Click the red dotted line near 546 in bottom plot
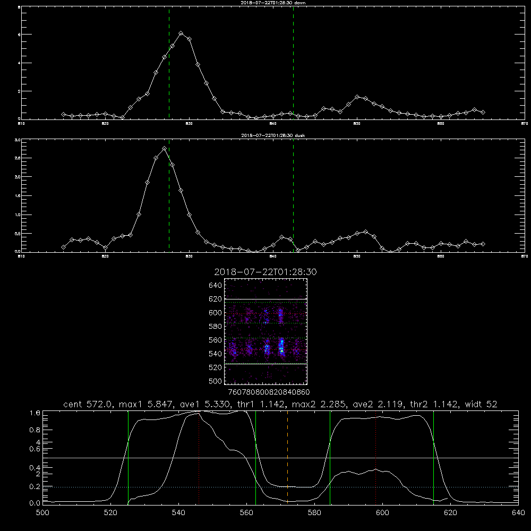Image resolution: width=531 pixels, height=531 pixels. [x=199, y=457]
